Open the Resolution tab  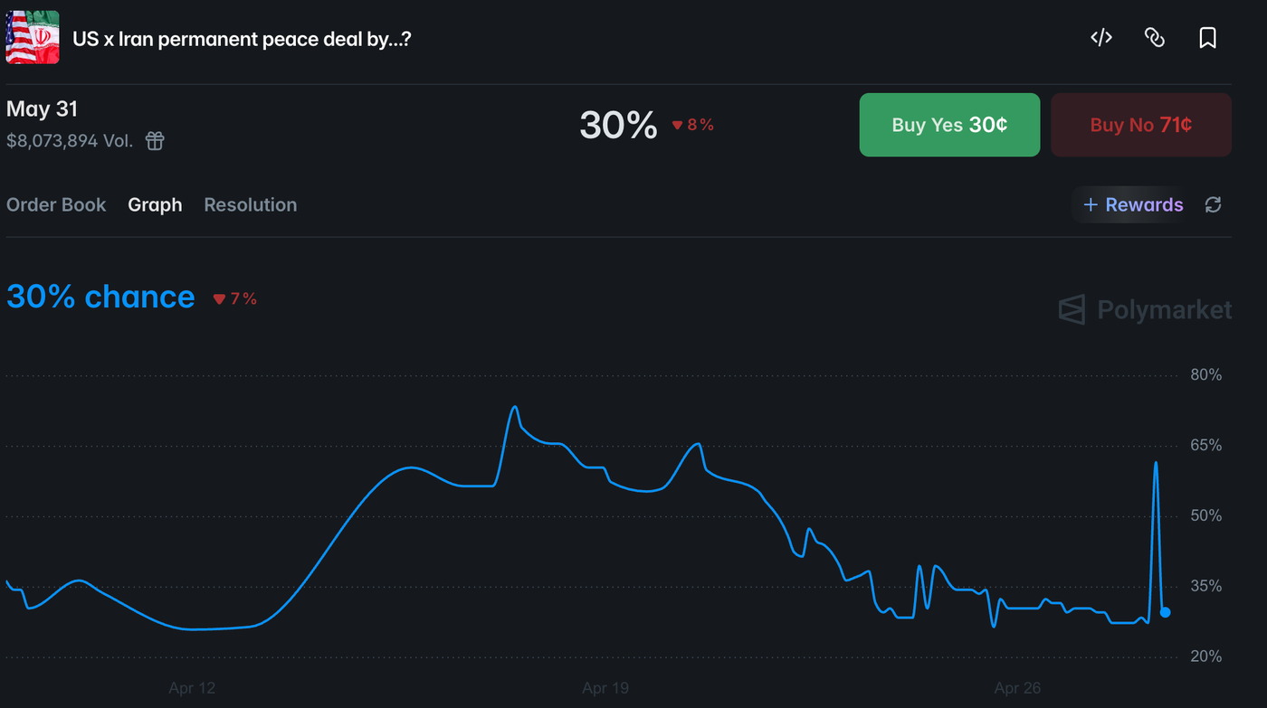click(x=251, y=205)
